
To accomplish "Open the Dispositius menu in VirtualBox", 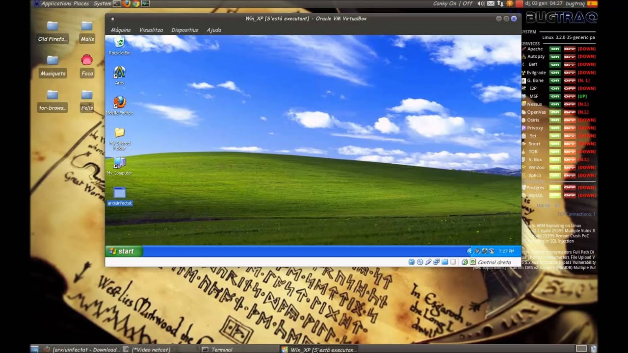I will tap(185, 30).
